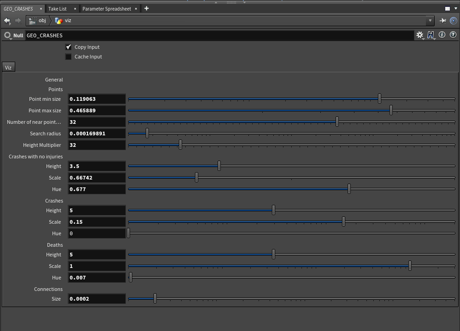Go forward with the right arrow button
This screenshot has height=331, width=460.
(x=18, y=21)
